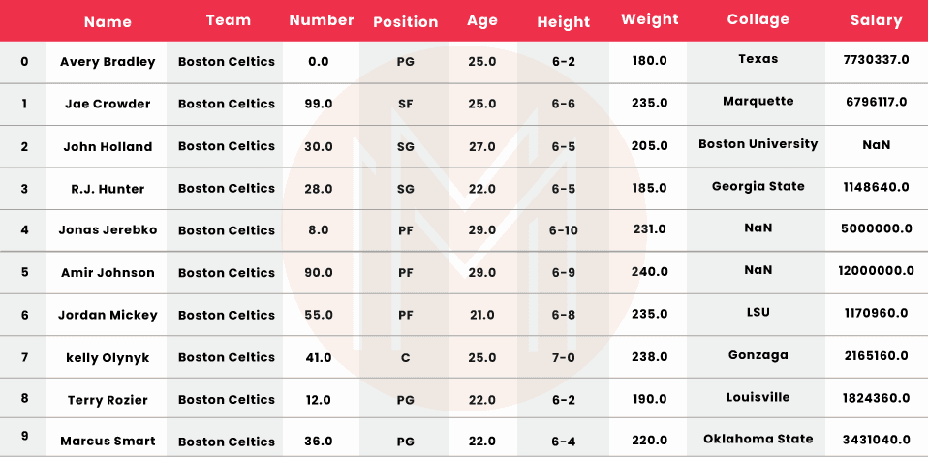This screenshot has width=928, height=457.
Task: Click the Georgia State college cell
Action: 758,186
